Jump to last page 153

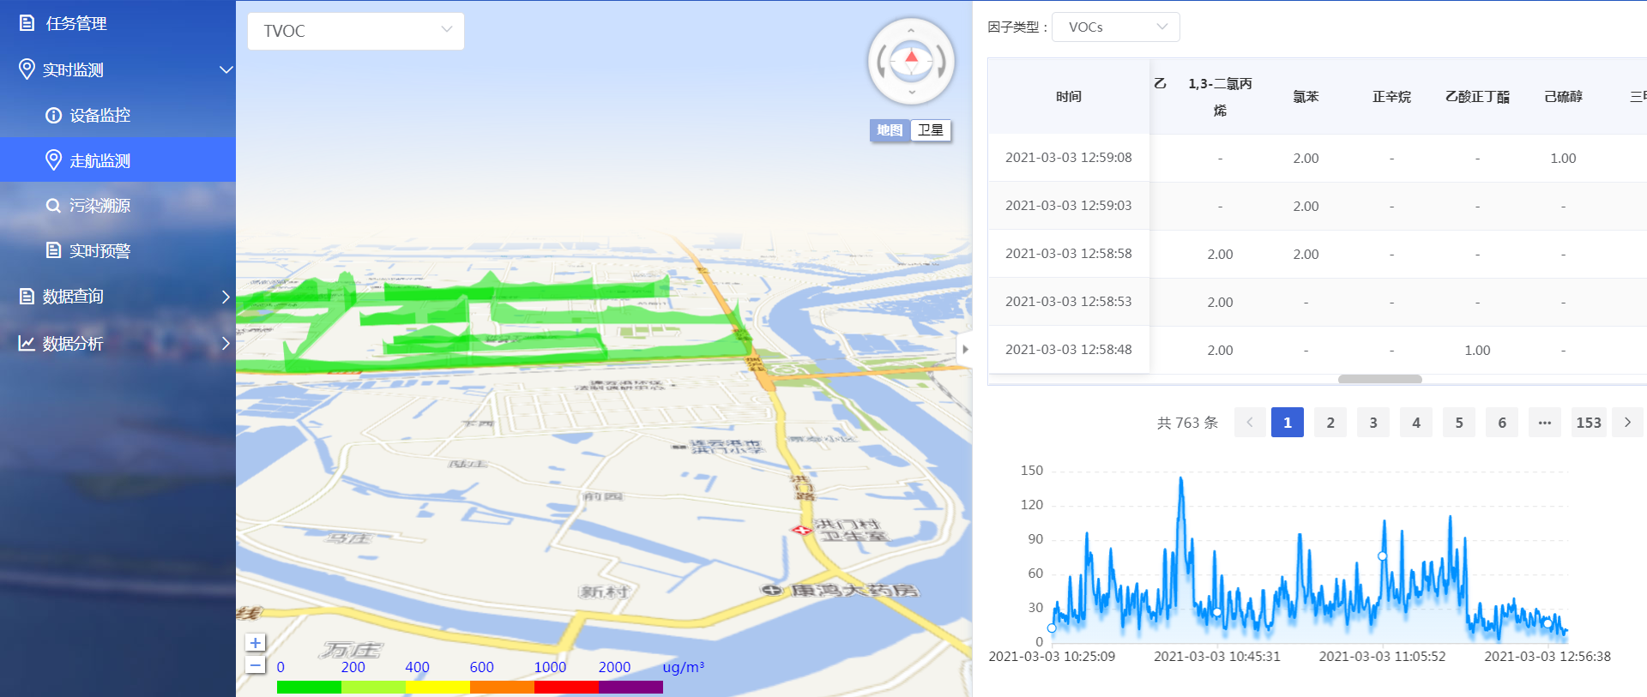coord(1588,423)
